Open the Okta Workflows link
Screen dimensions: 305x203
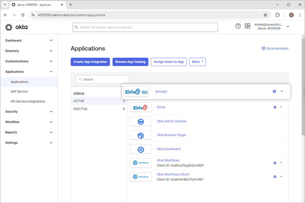[x=168, y=160]
